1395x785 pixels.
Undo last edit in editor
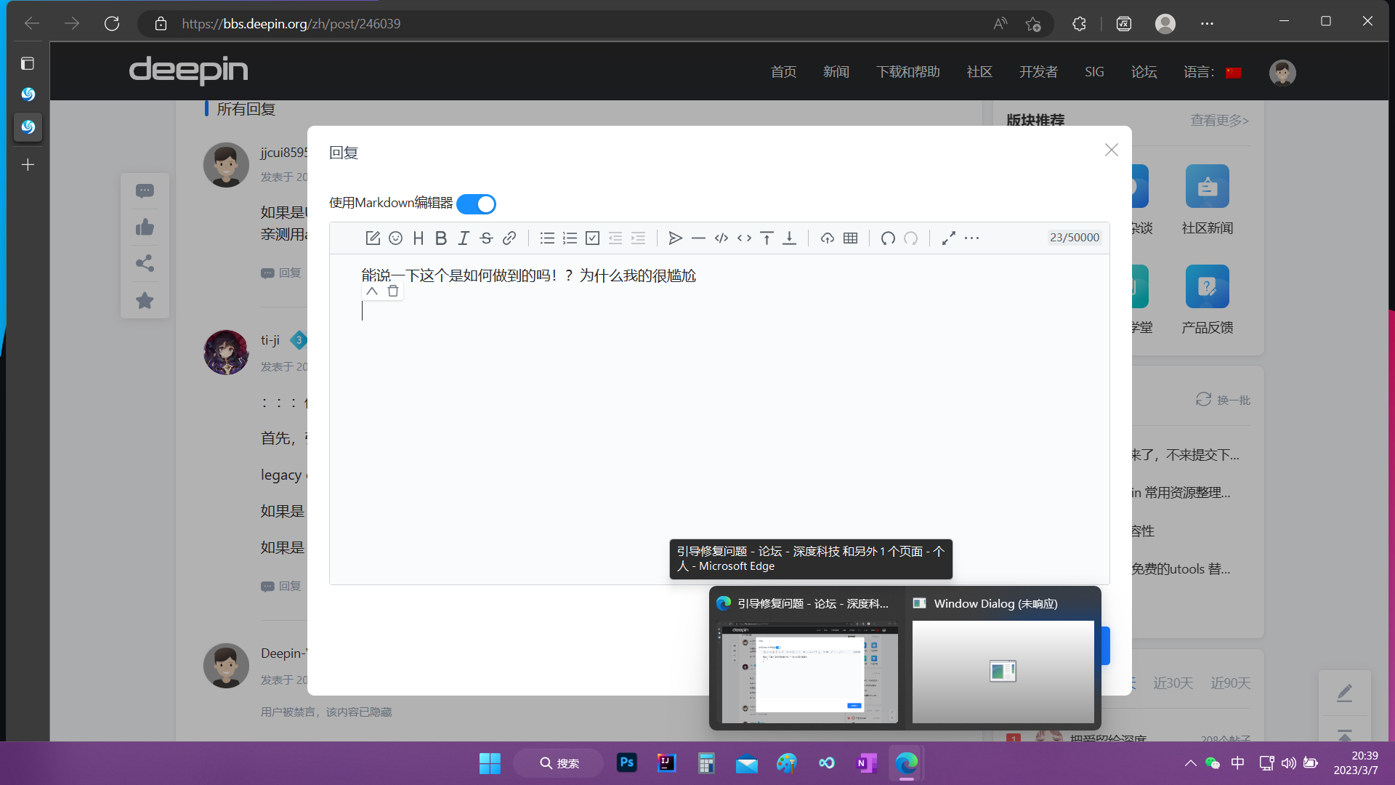tap(887, 238)
